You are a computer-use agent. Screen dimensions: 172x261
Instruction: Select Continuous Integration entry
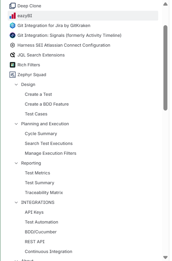coord(48,251)
